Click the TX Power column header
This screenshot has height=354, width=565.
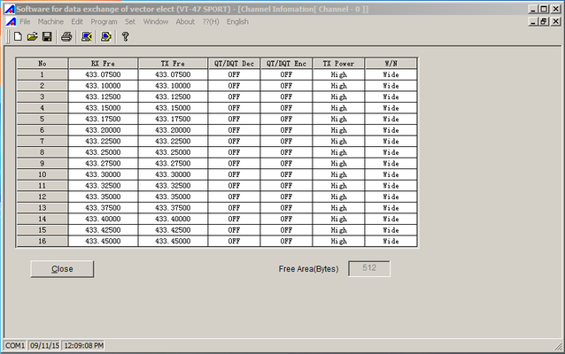point(338,64)
